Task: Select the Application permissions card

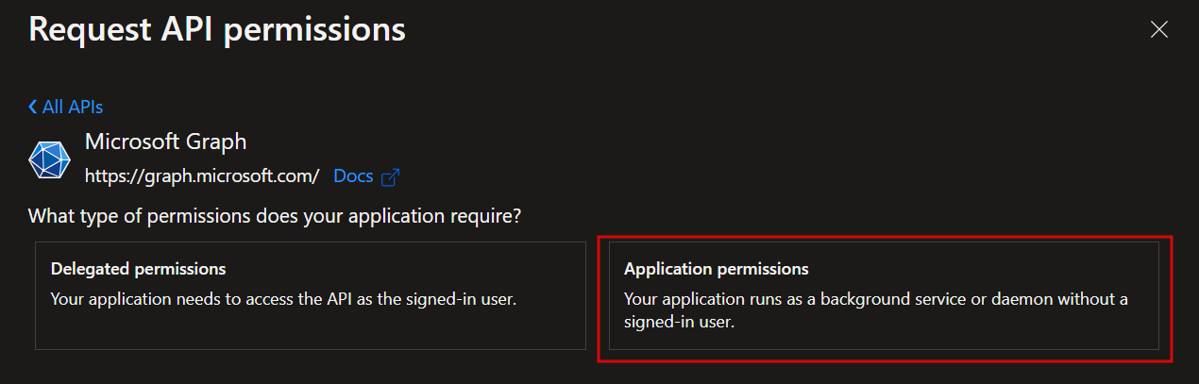Action: pyautogui.click(x=884, y=295)
